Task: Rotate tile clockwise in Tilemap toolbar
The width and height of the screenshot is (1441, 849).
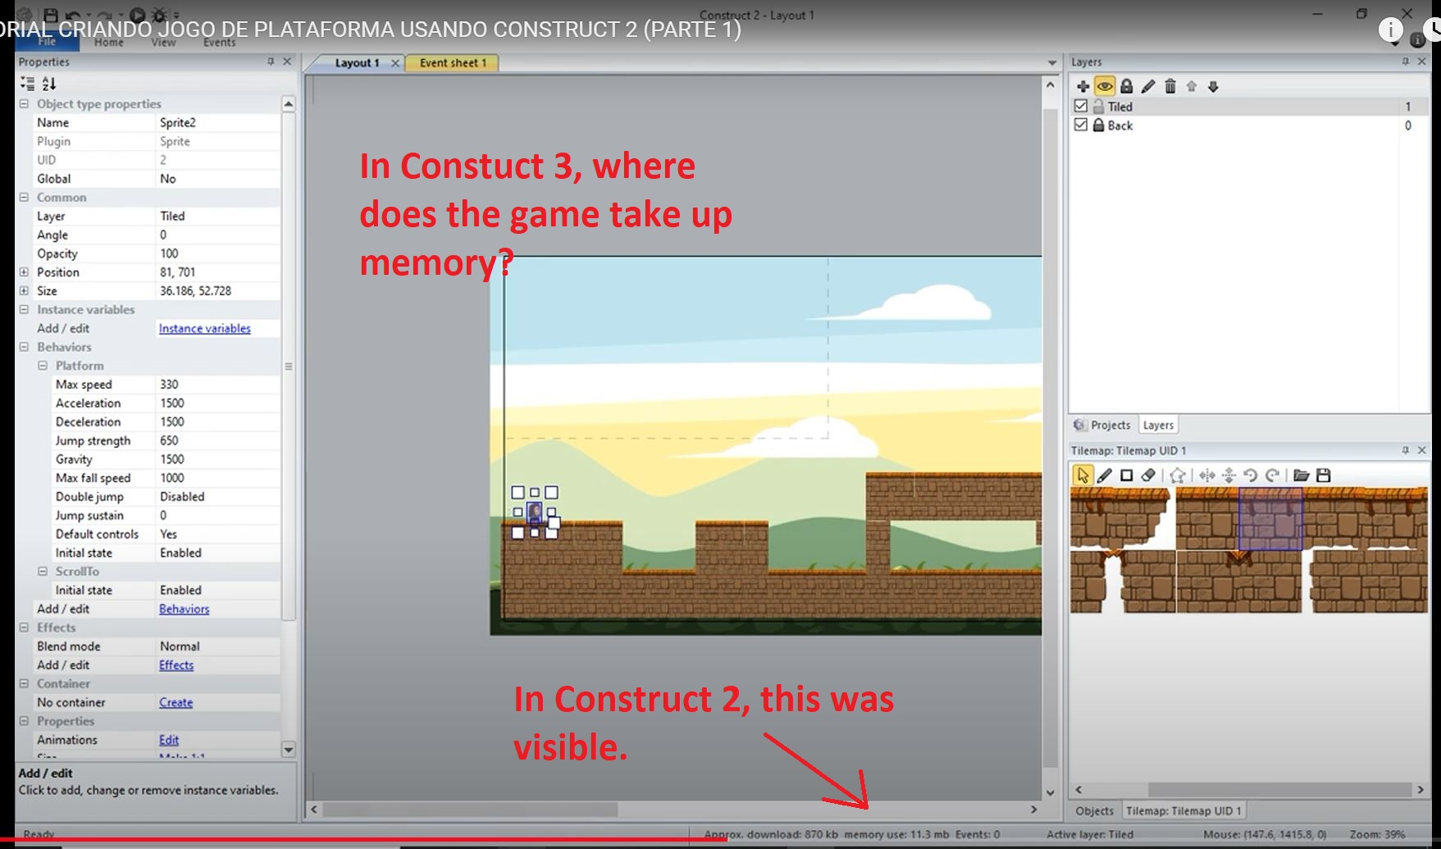Action: tap(1273, 475)
